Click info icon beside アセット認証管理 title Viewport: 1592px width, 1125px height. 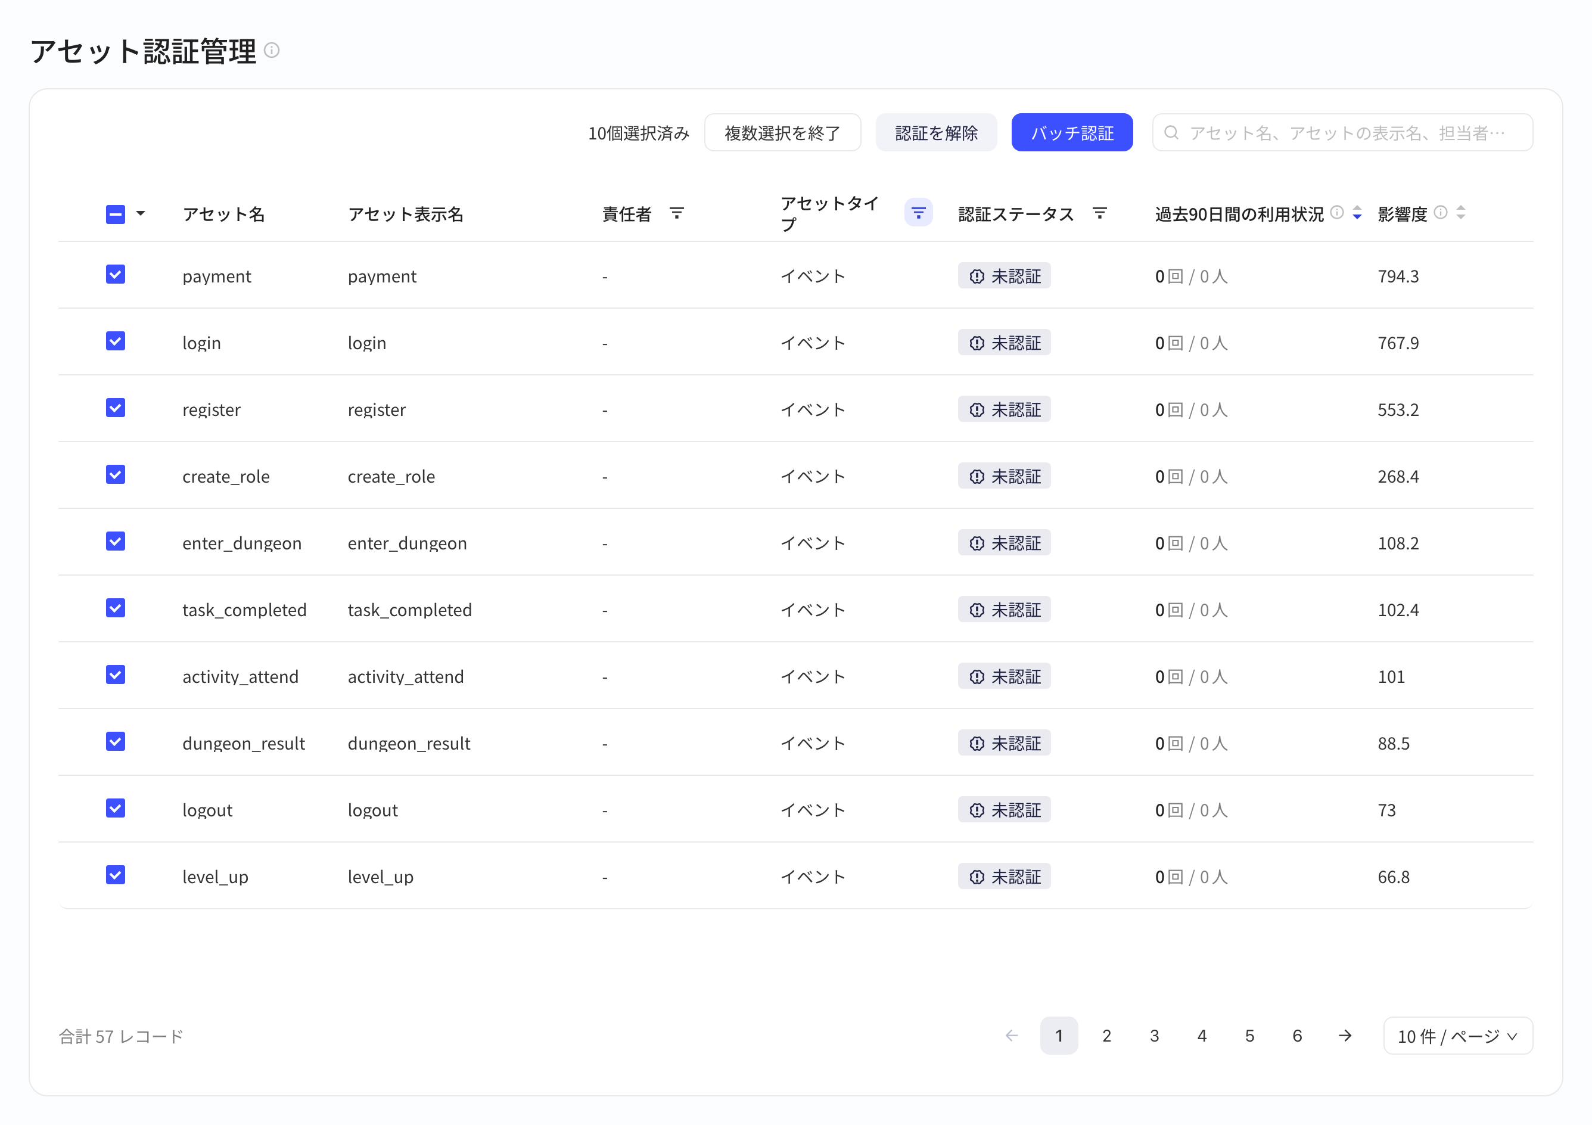point(272,51)
